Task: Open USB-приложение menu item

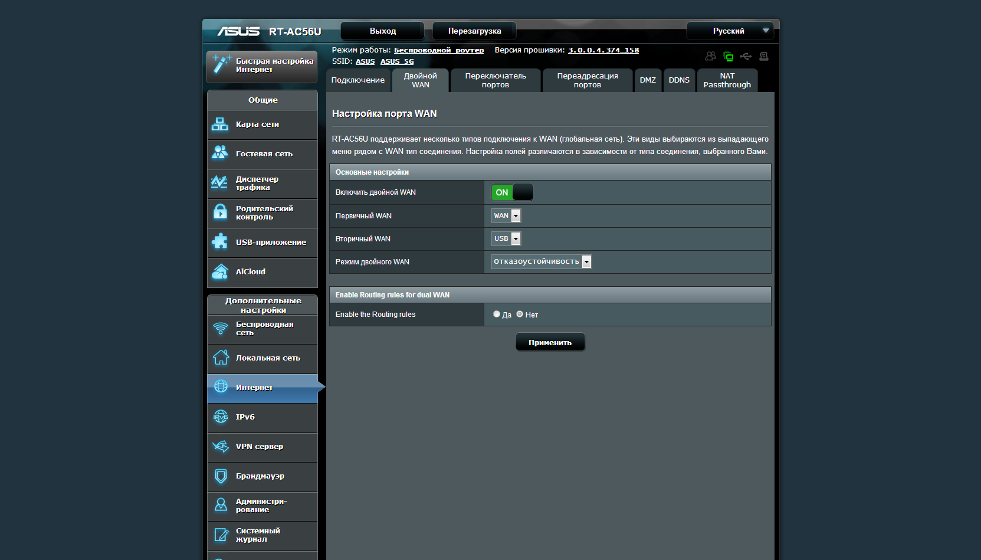Action: click(263, 243)
